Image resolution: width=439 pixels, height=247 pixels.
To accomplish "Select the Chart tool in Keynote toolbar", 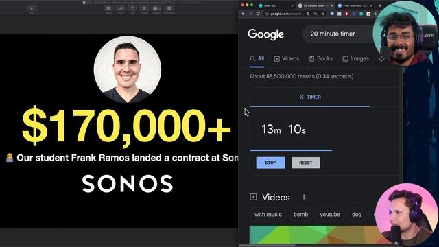I will [121, 9].
